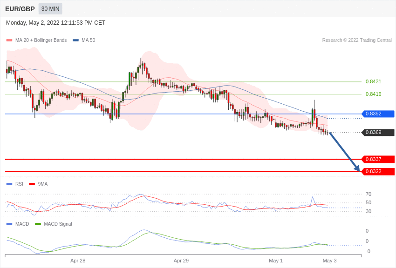396x268 pixels.
Task: Select the '9MA' legend label
Action: (43, 184)
